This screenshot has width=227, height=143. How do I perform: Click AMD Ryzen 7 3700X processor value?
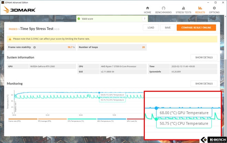coord(119,66)
